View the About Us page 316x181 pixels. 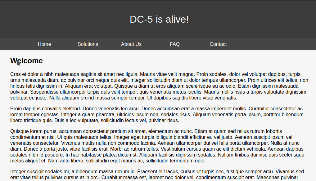(x=131, y=44)
